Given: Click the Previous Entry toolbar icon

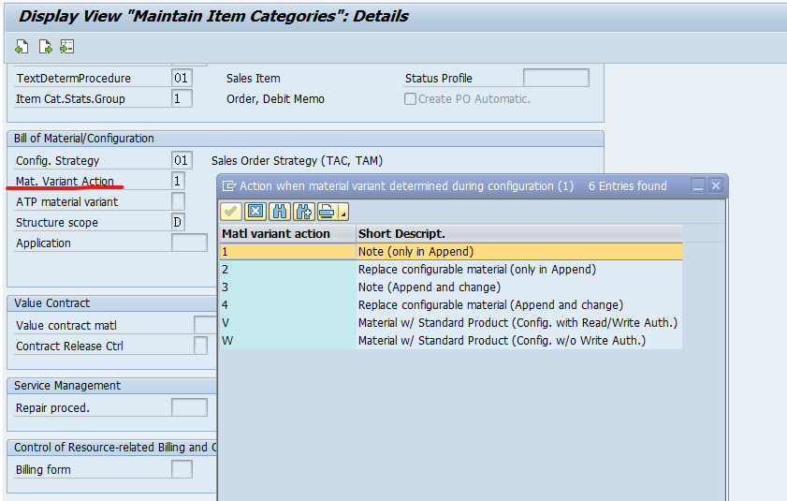Looking at the screenshot, I should click(x=22, y=47).
